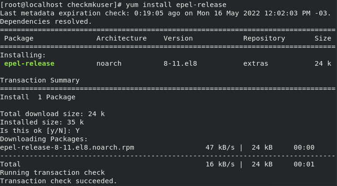
Task: Click the Transaction Summary heading
Action: point(40,81)
